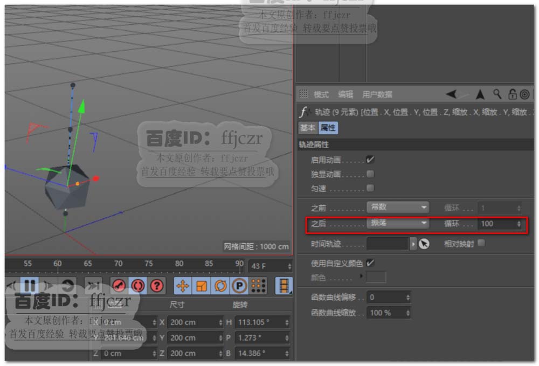Click frame 60 on the timeline ruler
Viewport: 539px width, 366px height.
58,264
